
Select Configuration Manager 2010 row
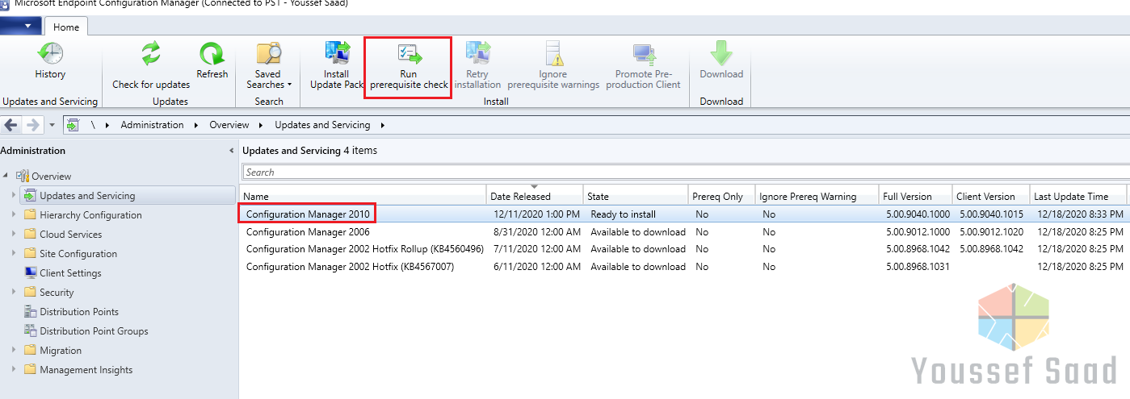[x=684, y=214]
